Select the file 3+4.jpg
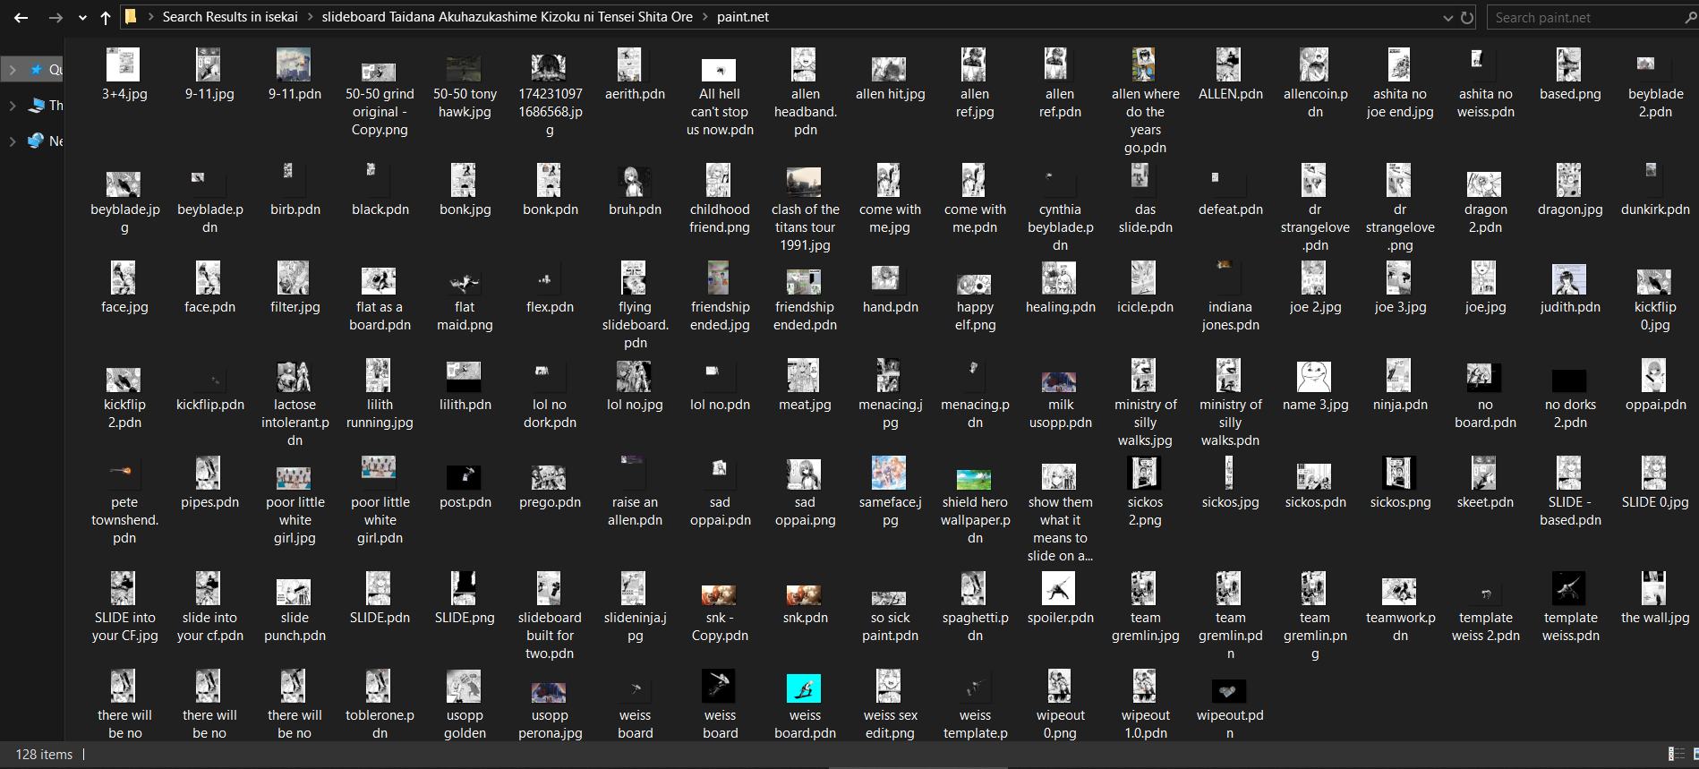This screenshot has height=769, width=1699. [x=124, y=75]
